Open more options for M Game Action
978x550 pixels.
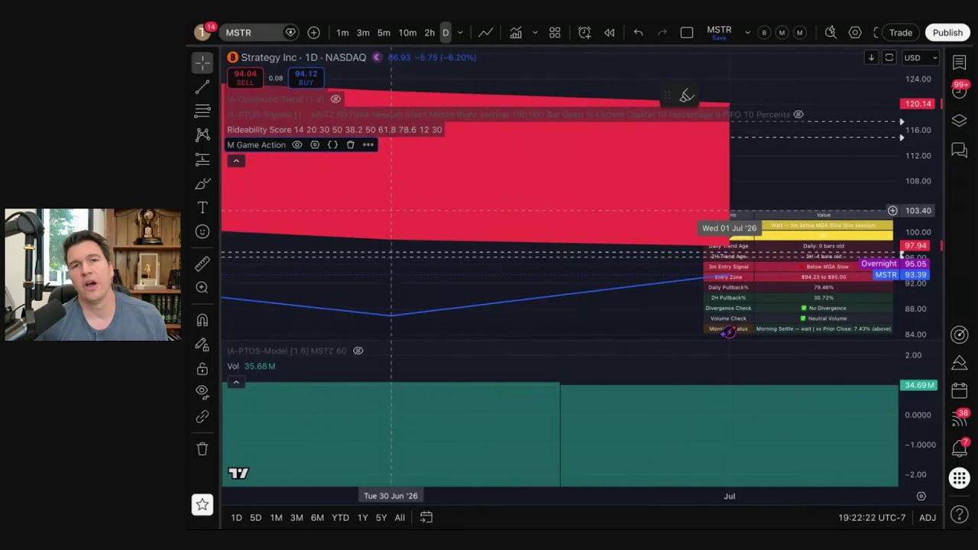368,145
